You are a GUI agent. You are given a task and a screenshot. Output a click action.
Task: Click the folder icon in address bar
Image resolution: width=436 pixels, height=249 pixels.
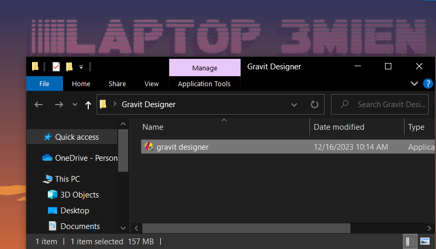coord(103,105)
